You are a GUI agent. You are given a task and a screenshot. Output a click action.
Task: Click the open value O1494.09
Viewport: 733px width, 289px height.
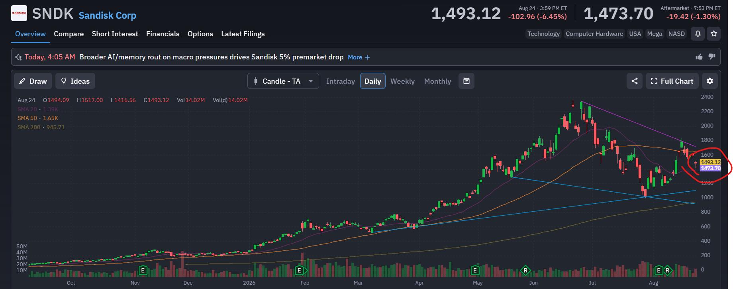(56, 100)
